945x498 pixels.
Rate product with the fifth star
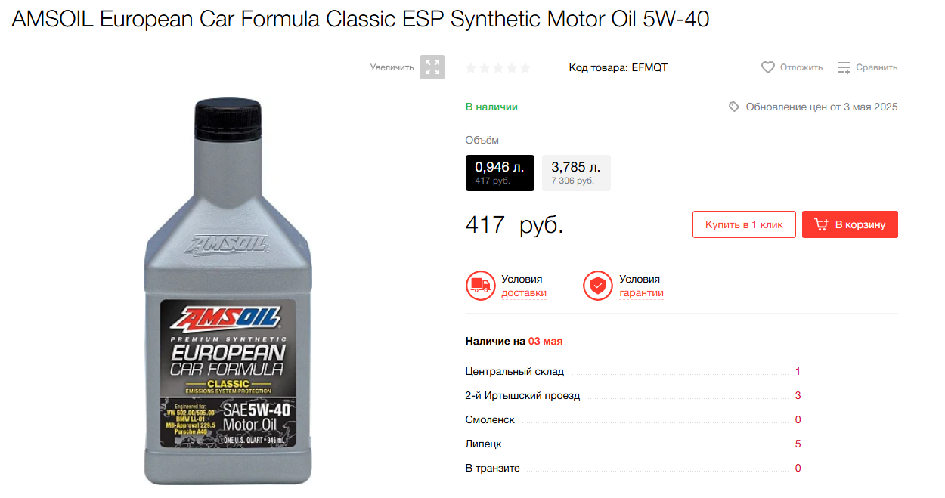pos(525,67)
